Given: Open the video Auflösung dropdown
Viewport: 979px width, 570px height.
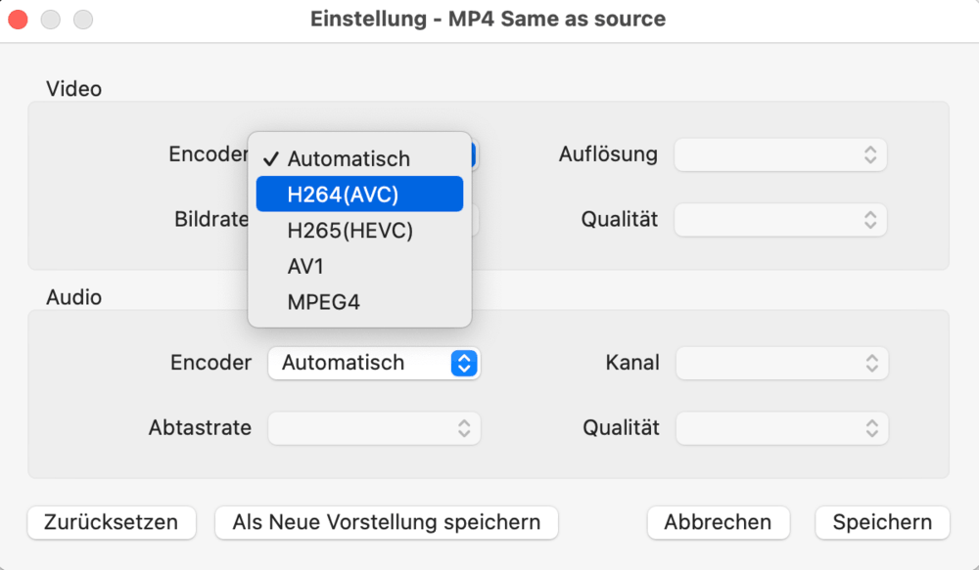Looking at the screenshot, I should point(780,154).
